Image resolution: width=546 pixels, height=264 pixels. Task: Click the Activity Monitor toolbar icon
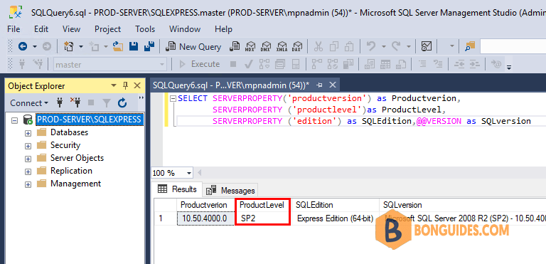(427, 47)
